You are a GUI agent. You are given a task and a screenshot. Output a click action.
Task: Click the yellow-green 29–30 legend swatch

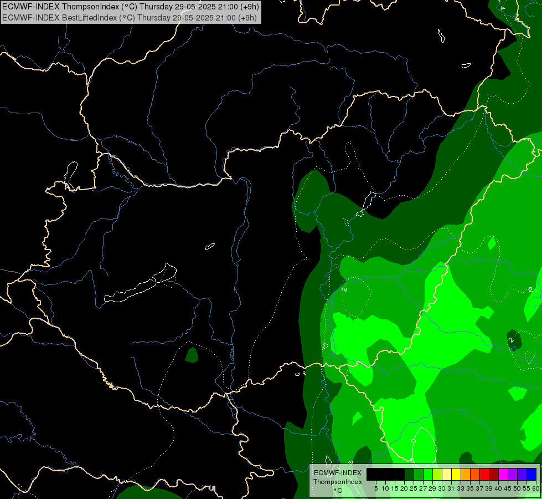point(437,474)
